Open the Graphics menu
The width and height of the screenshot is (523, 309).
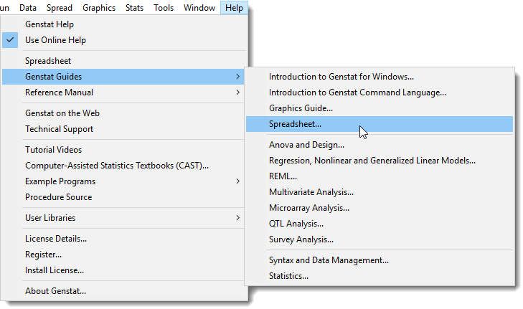point(99,8)
